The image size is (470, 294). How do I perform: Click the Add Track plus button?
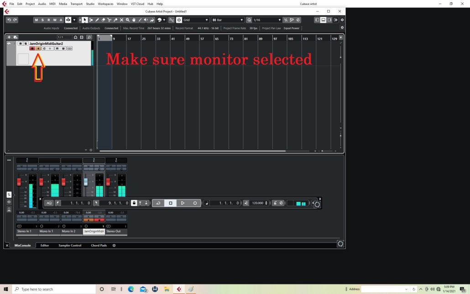coord(9,37)
